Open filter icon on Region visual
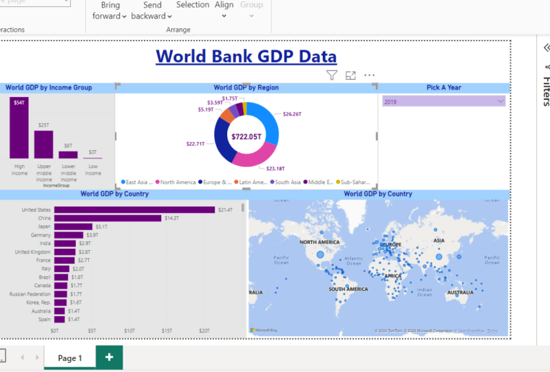The width and height of the screenshot is (550, 372). [332, 75]
